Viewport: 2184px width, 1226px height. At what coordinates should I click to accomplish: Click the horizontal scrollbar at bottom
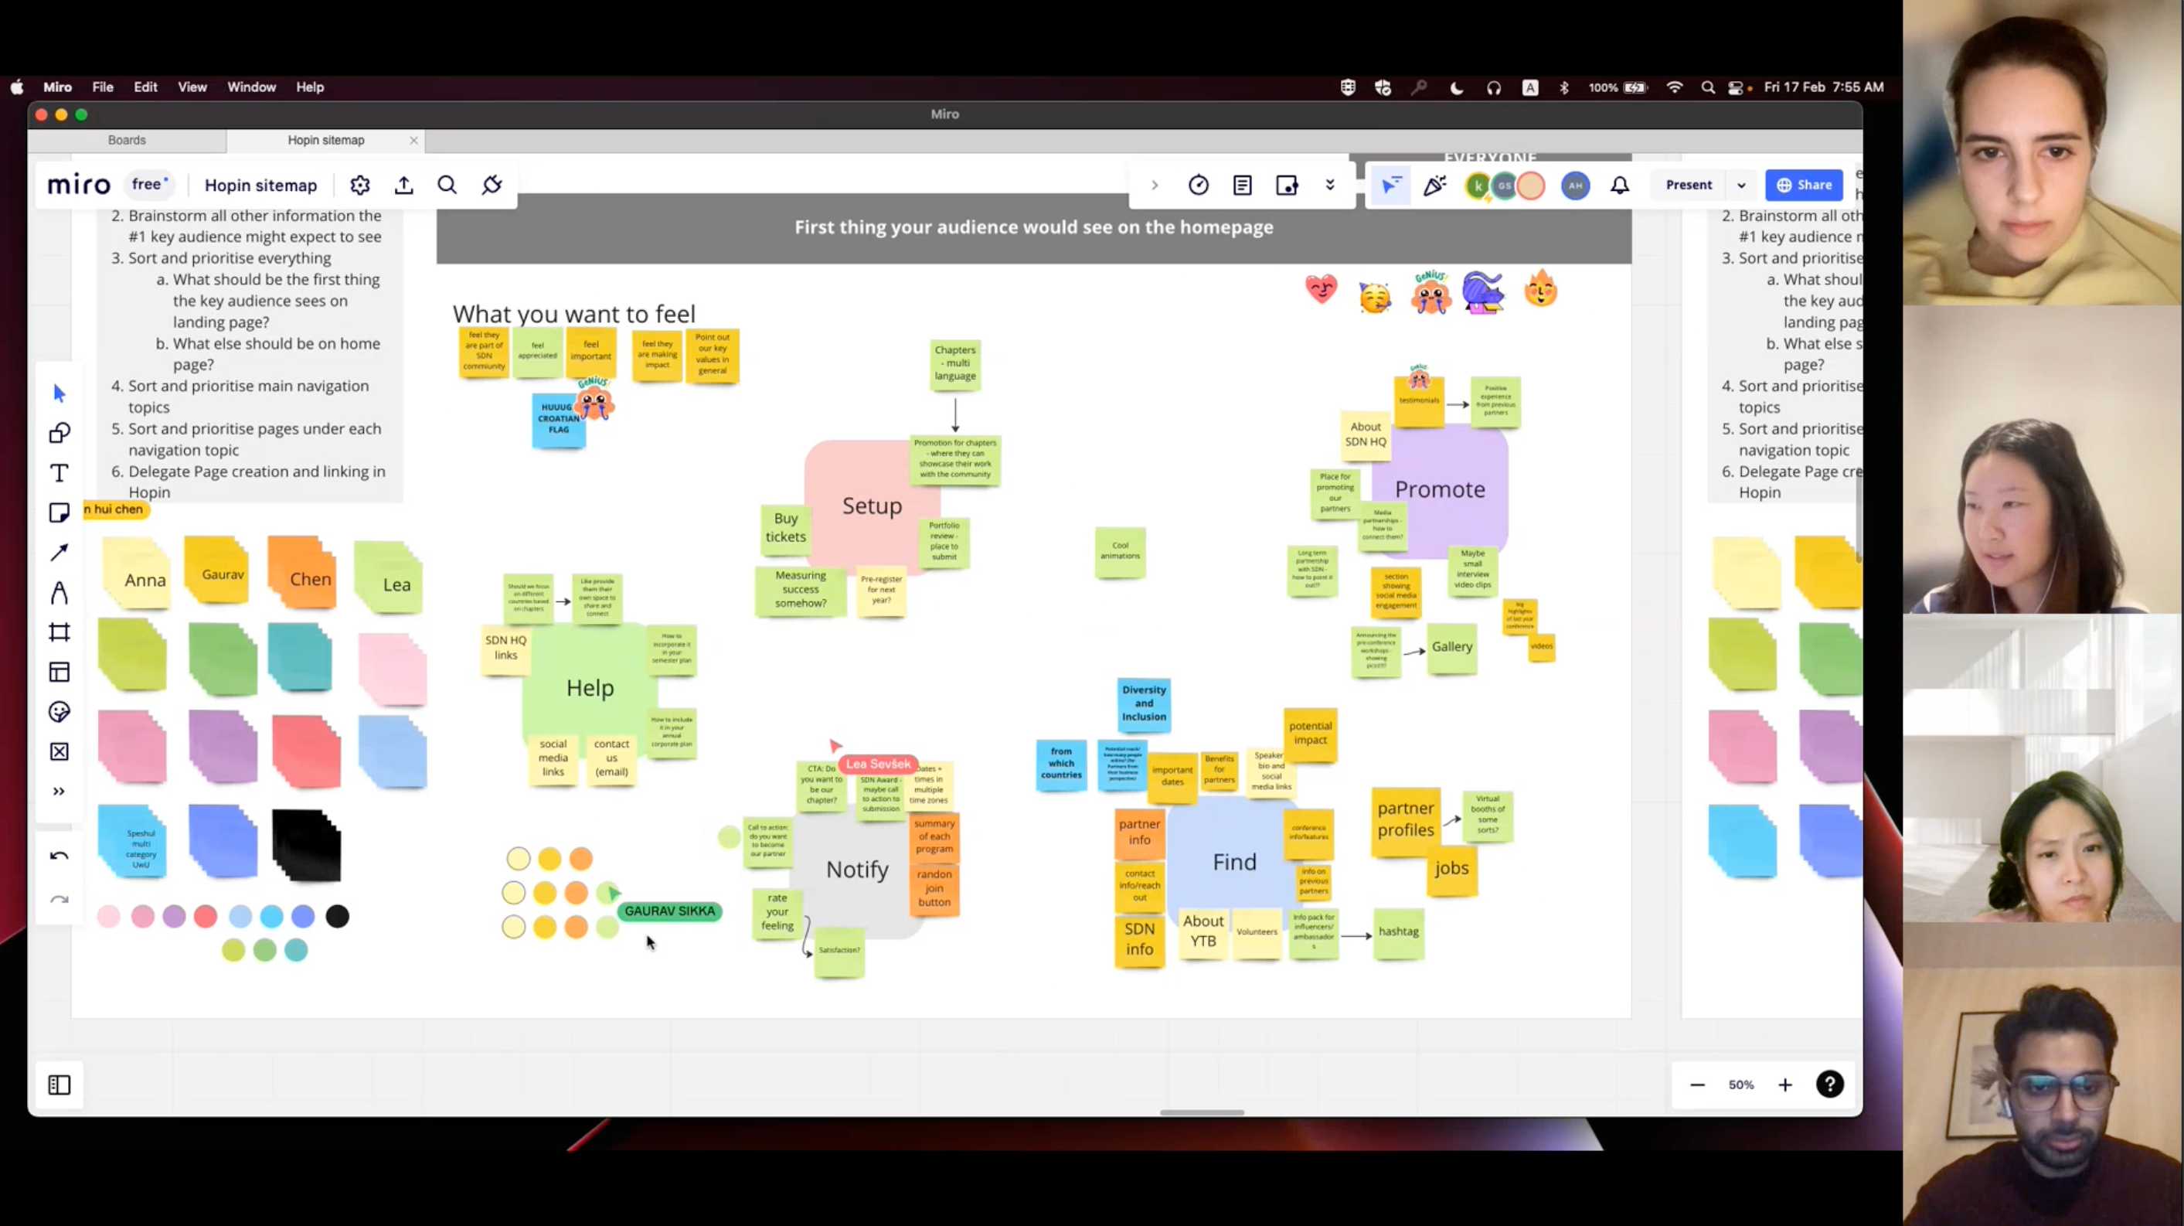[x=1202, y=1112]
